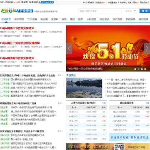This screenshot has height=150, width=150.
Task: Open the 废旧物资 article about 禁入洋垃圾
Action: click(22, 139)
